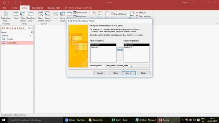
Task: Open Application Parts in the ribbon
Action: (5, 16)
